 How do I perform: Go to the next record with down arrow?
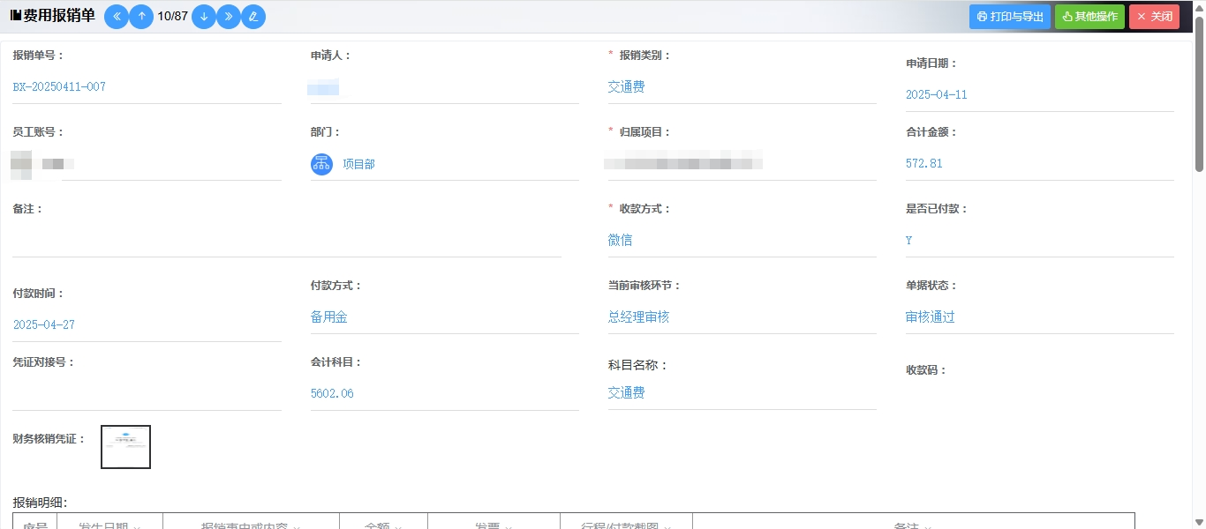pyautogui.click(x=204, y=16)
